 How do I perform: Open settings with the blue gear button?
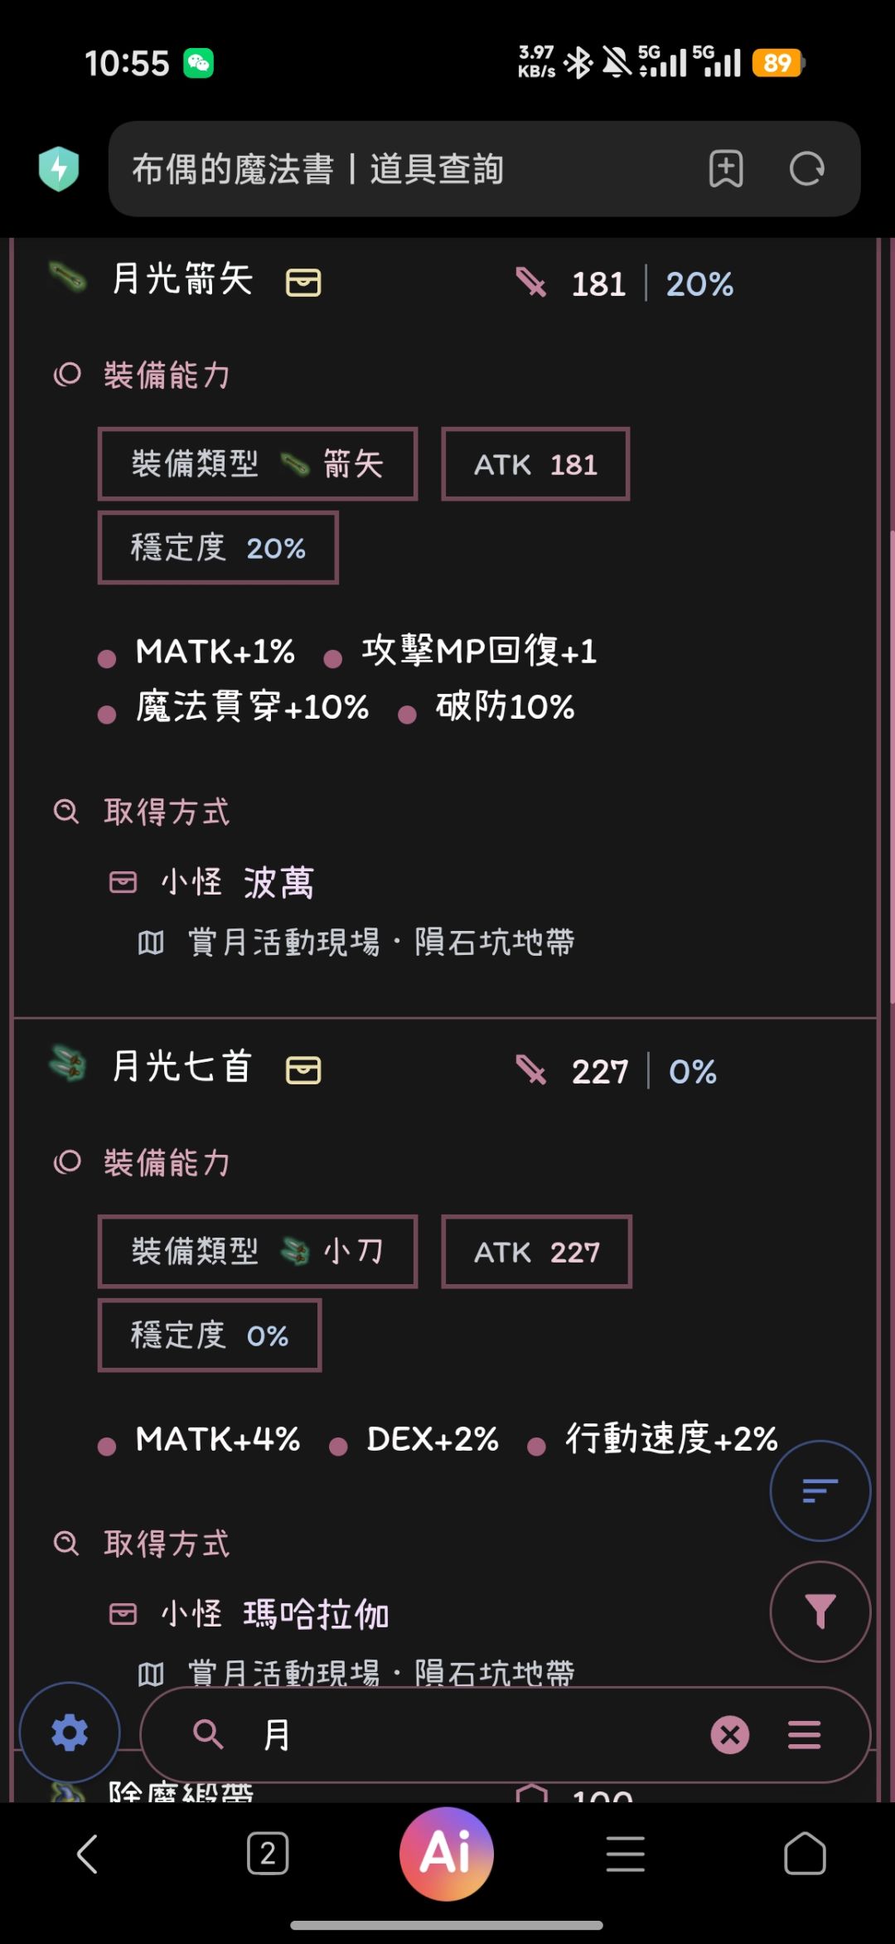(70, 1732)
